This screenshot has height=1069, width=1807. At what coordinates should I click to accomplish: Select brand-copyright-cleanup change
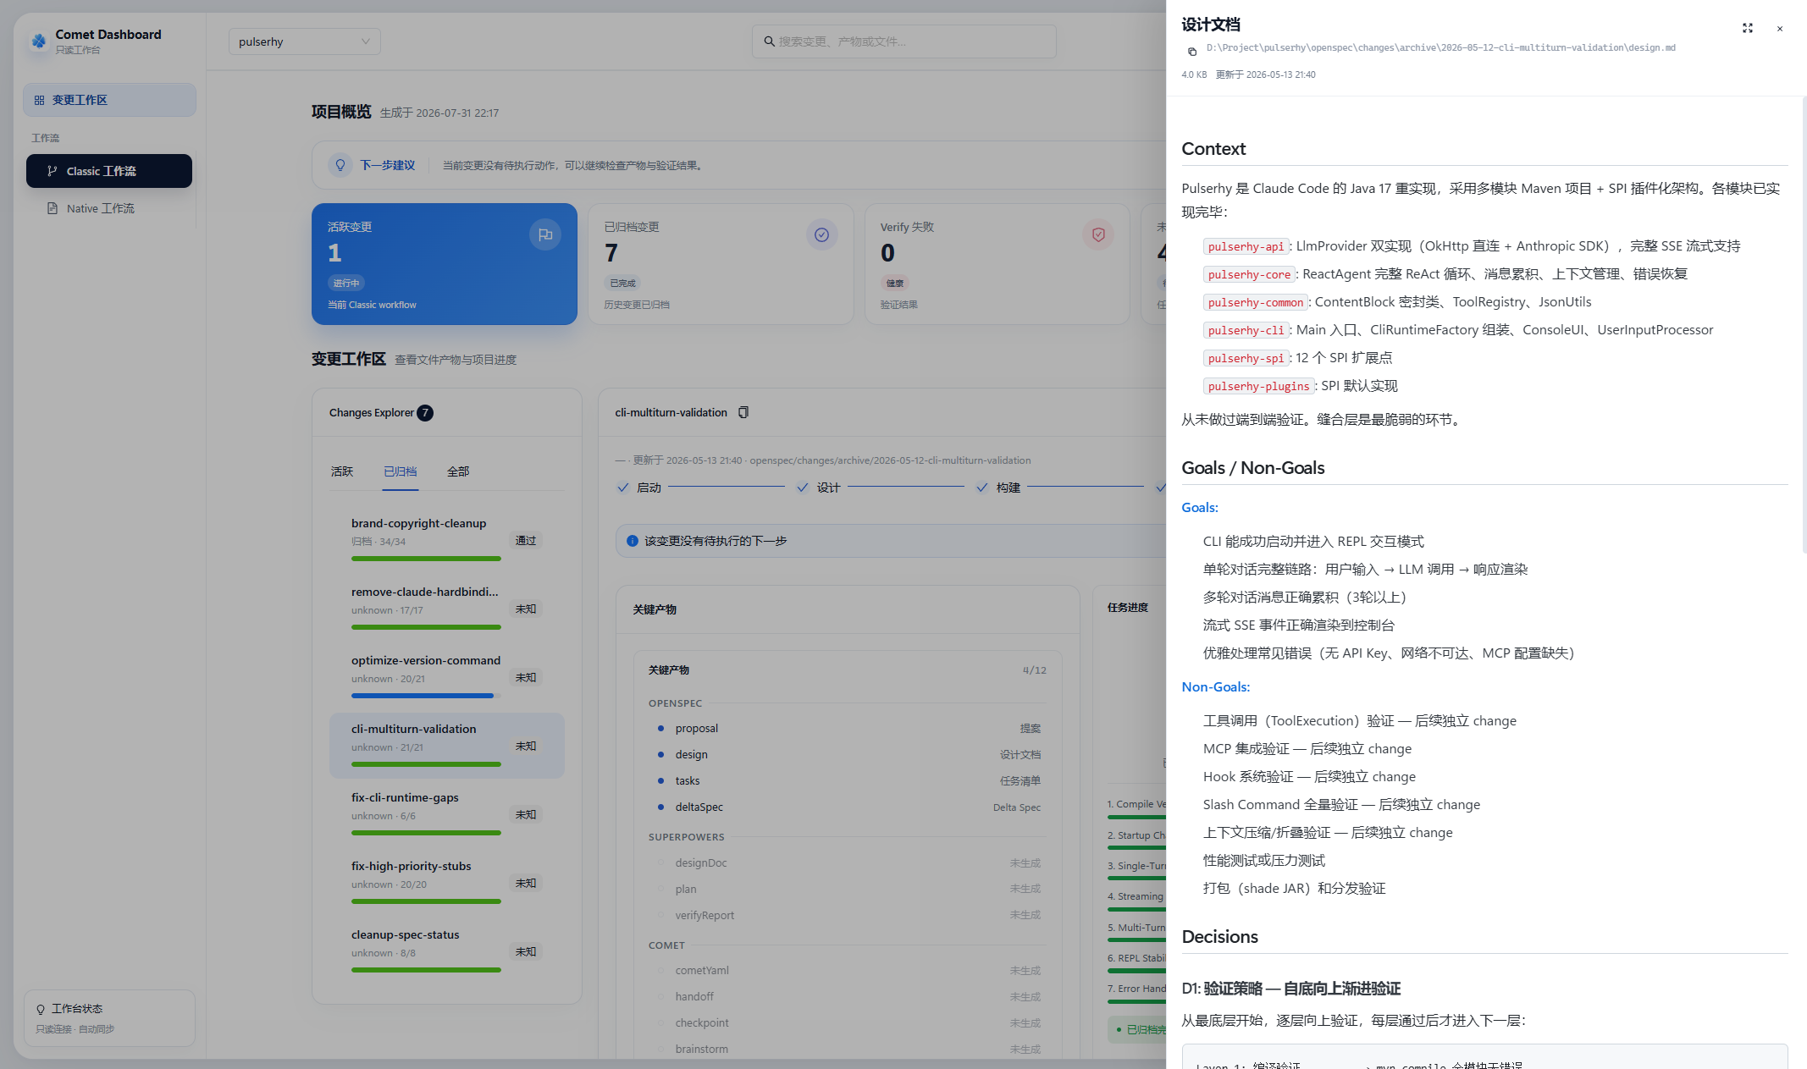pyautogui.click(x=447, y=538)
